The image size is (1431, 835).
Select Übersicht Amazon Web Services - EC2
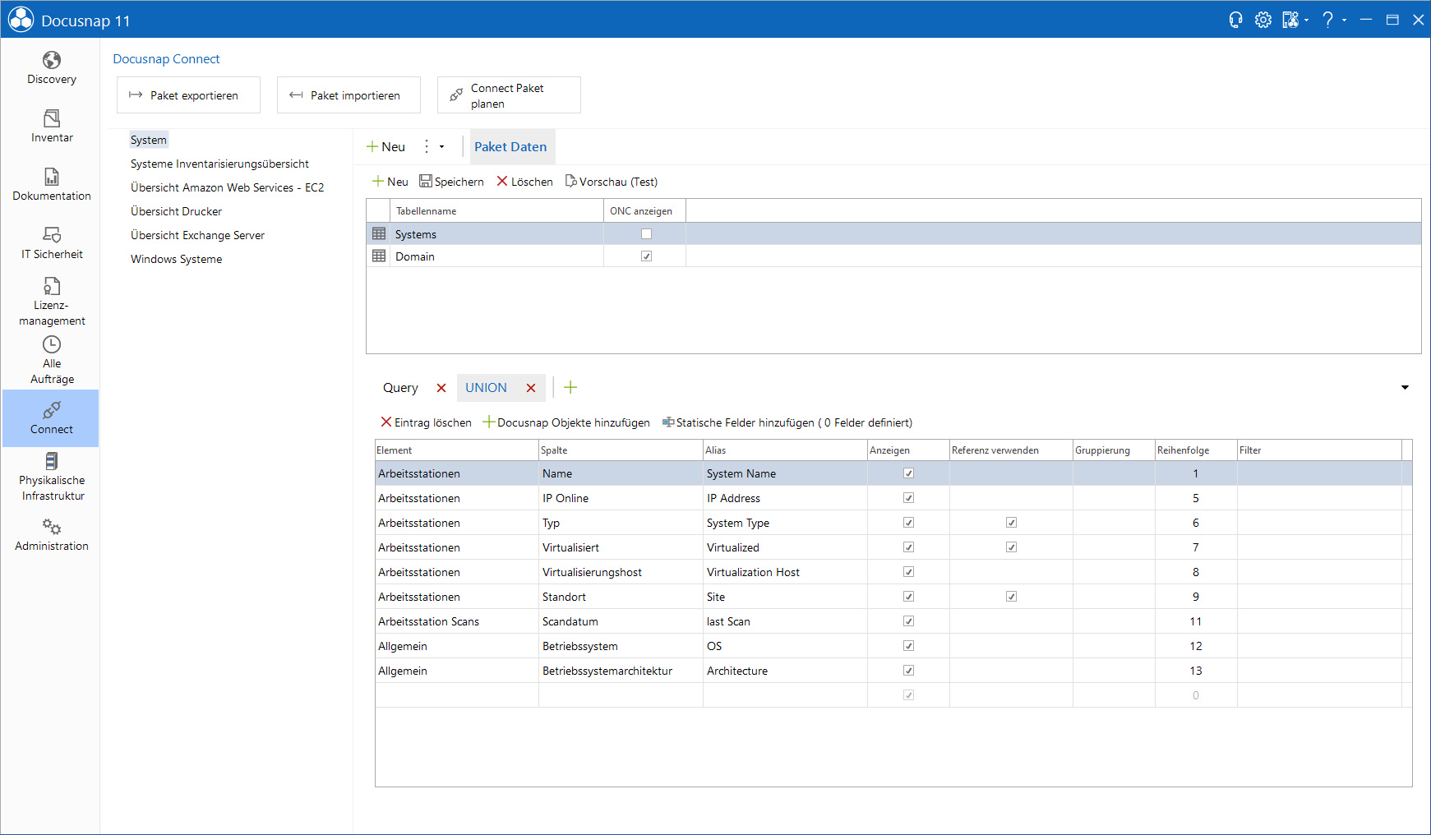coord(227,187)
